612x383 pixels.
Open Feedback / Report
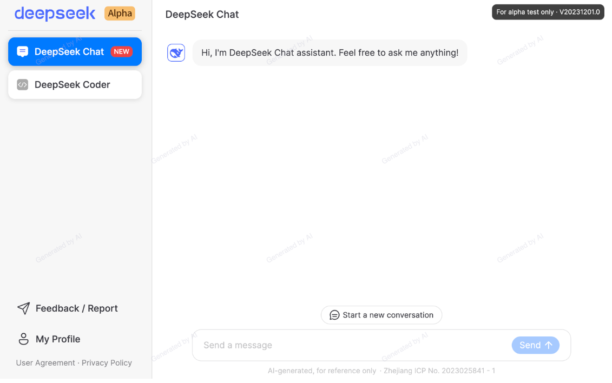tap(68, 308)
